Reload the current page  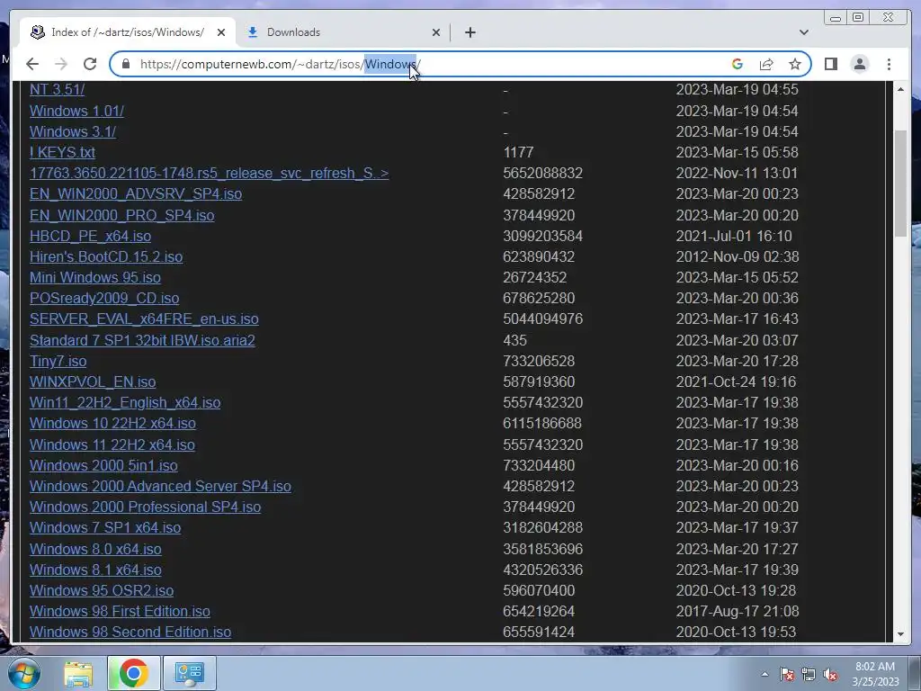click(x=90, y=64)
